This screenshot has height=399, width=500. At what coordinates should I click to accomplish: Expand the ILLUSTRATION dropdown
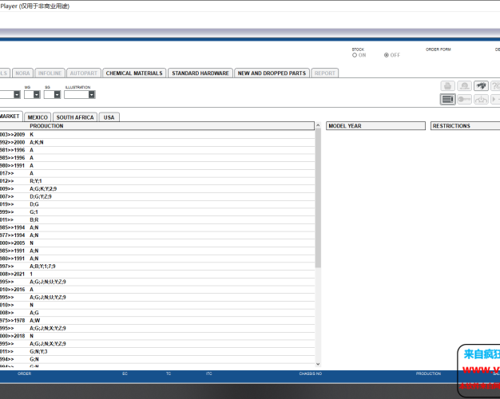click(x=92, y=95)
